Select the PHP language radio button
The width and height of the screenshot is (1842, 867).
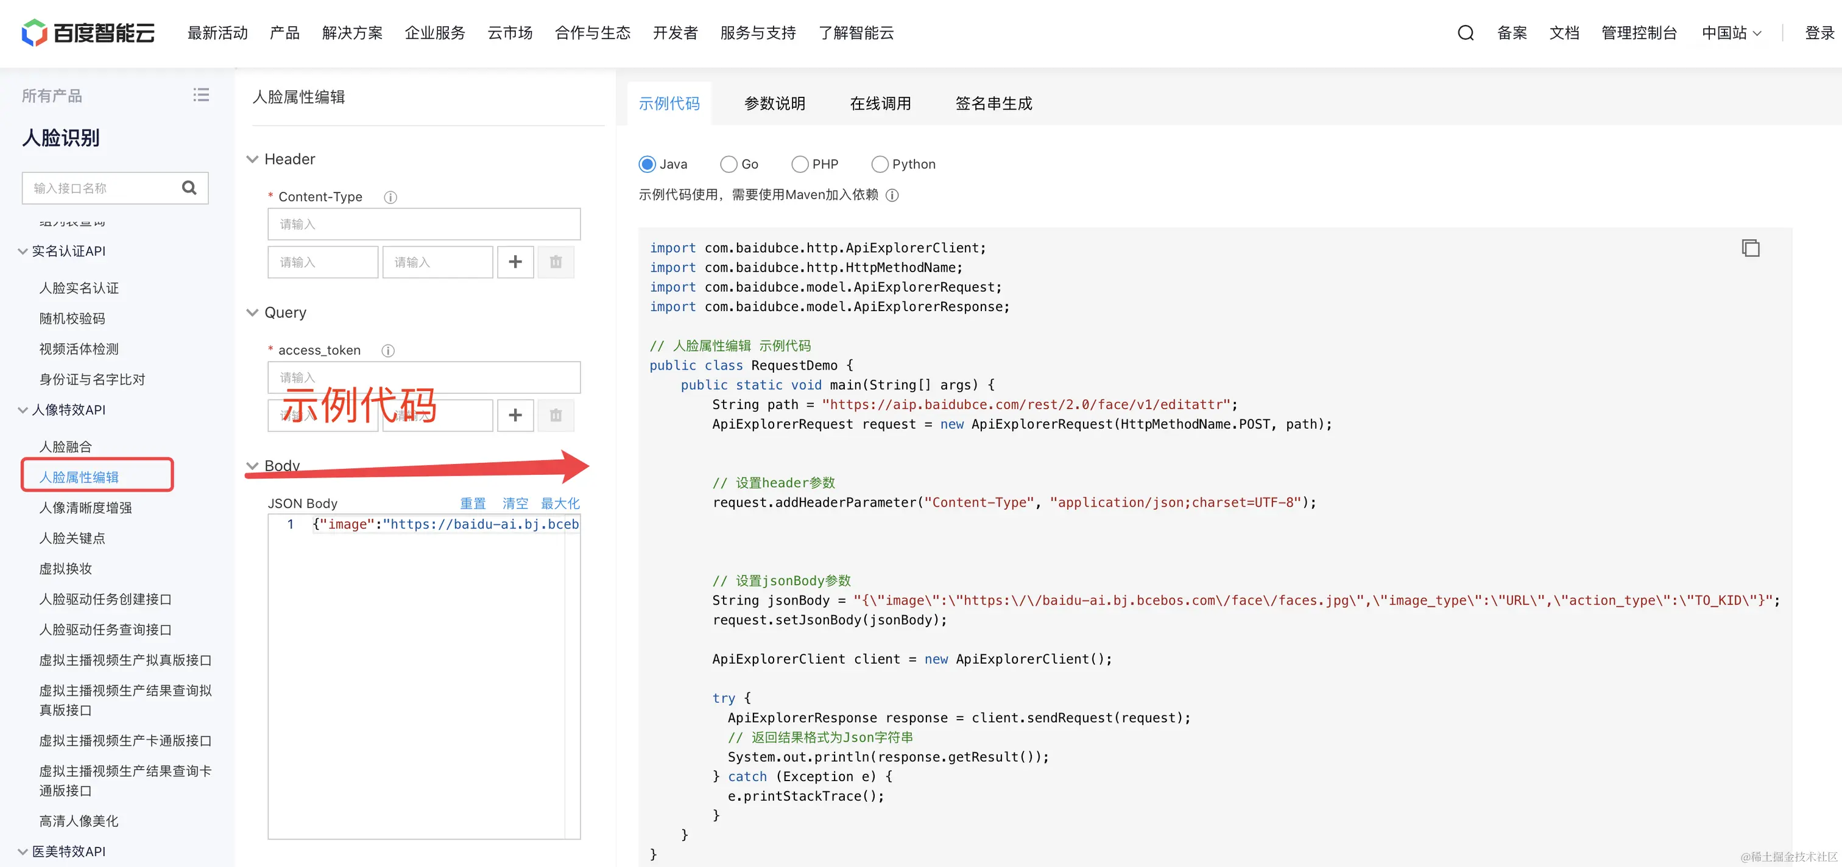pos(799,164)
